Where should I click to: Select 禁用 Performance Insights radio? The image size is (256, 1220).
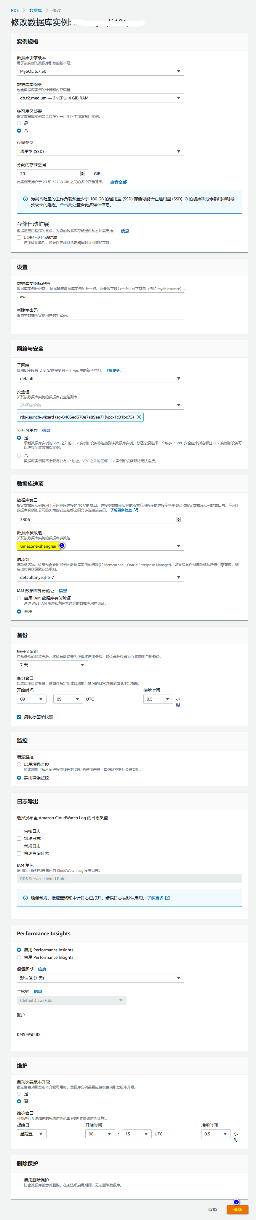coord(19,958)
